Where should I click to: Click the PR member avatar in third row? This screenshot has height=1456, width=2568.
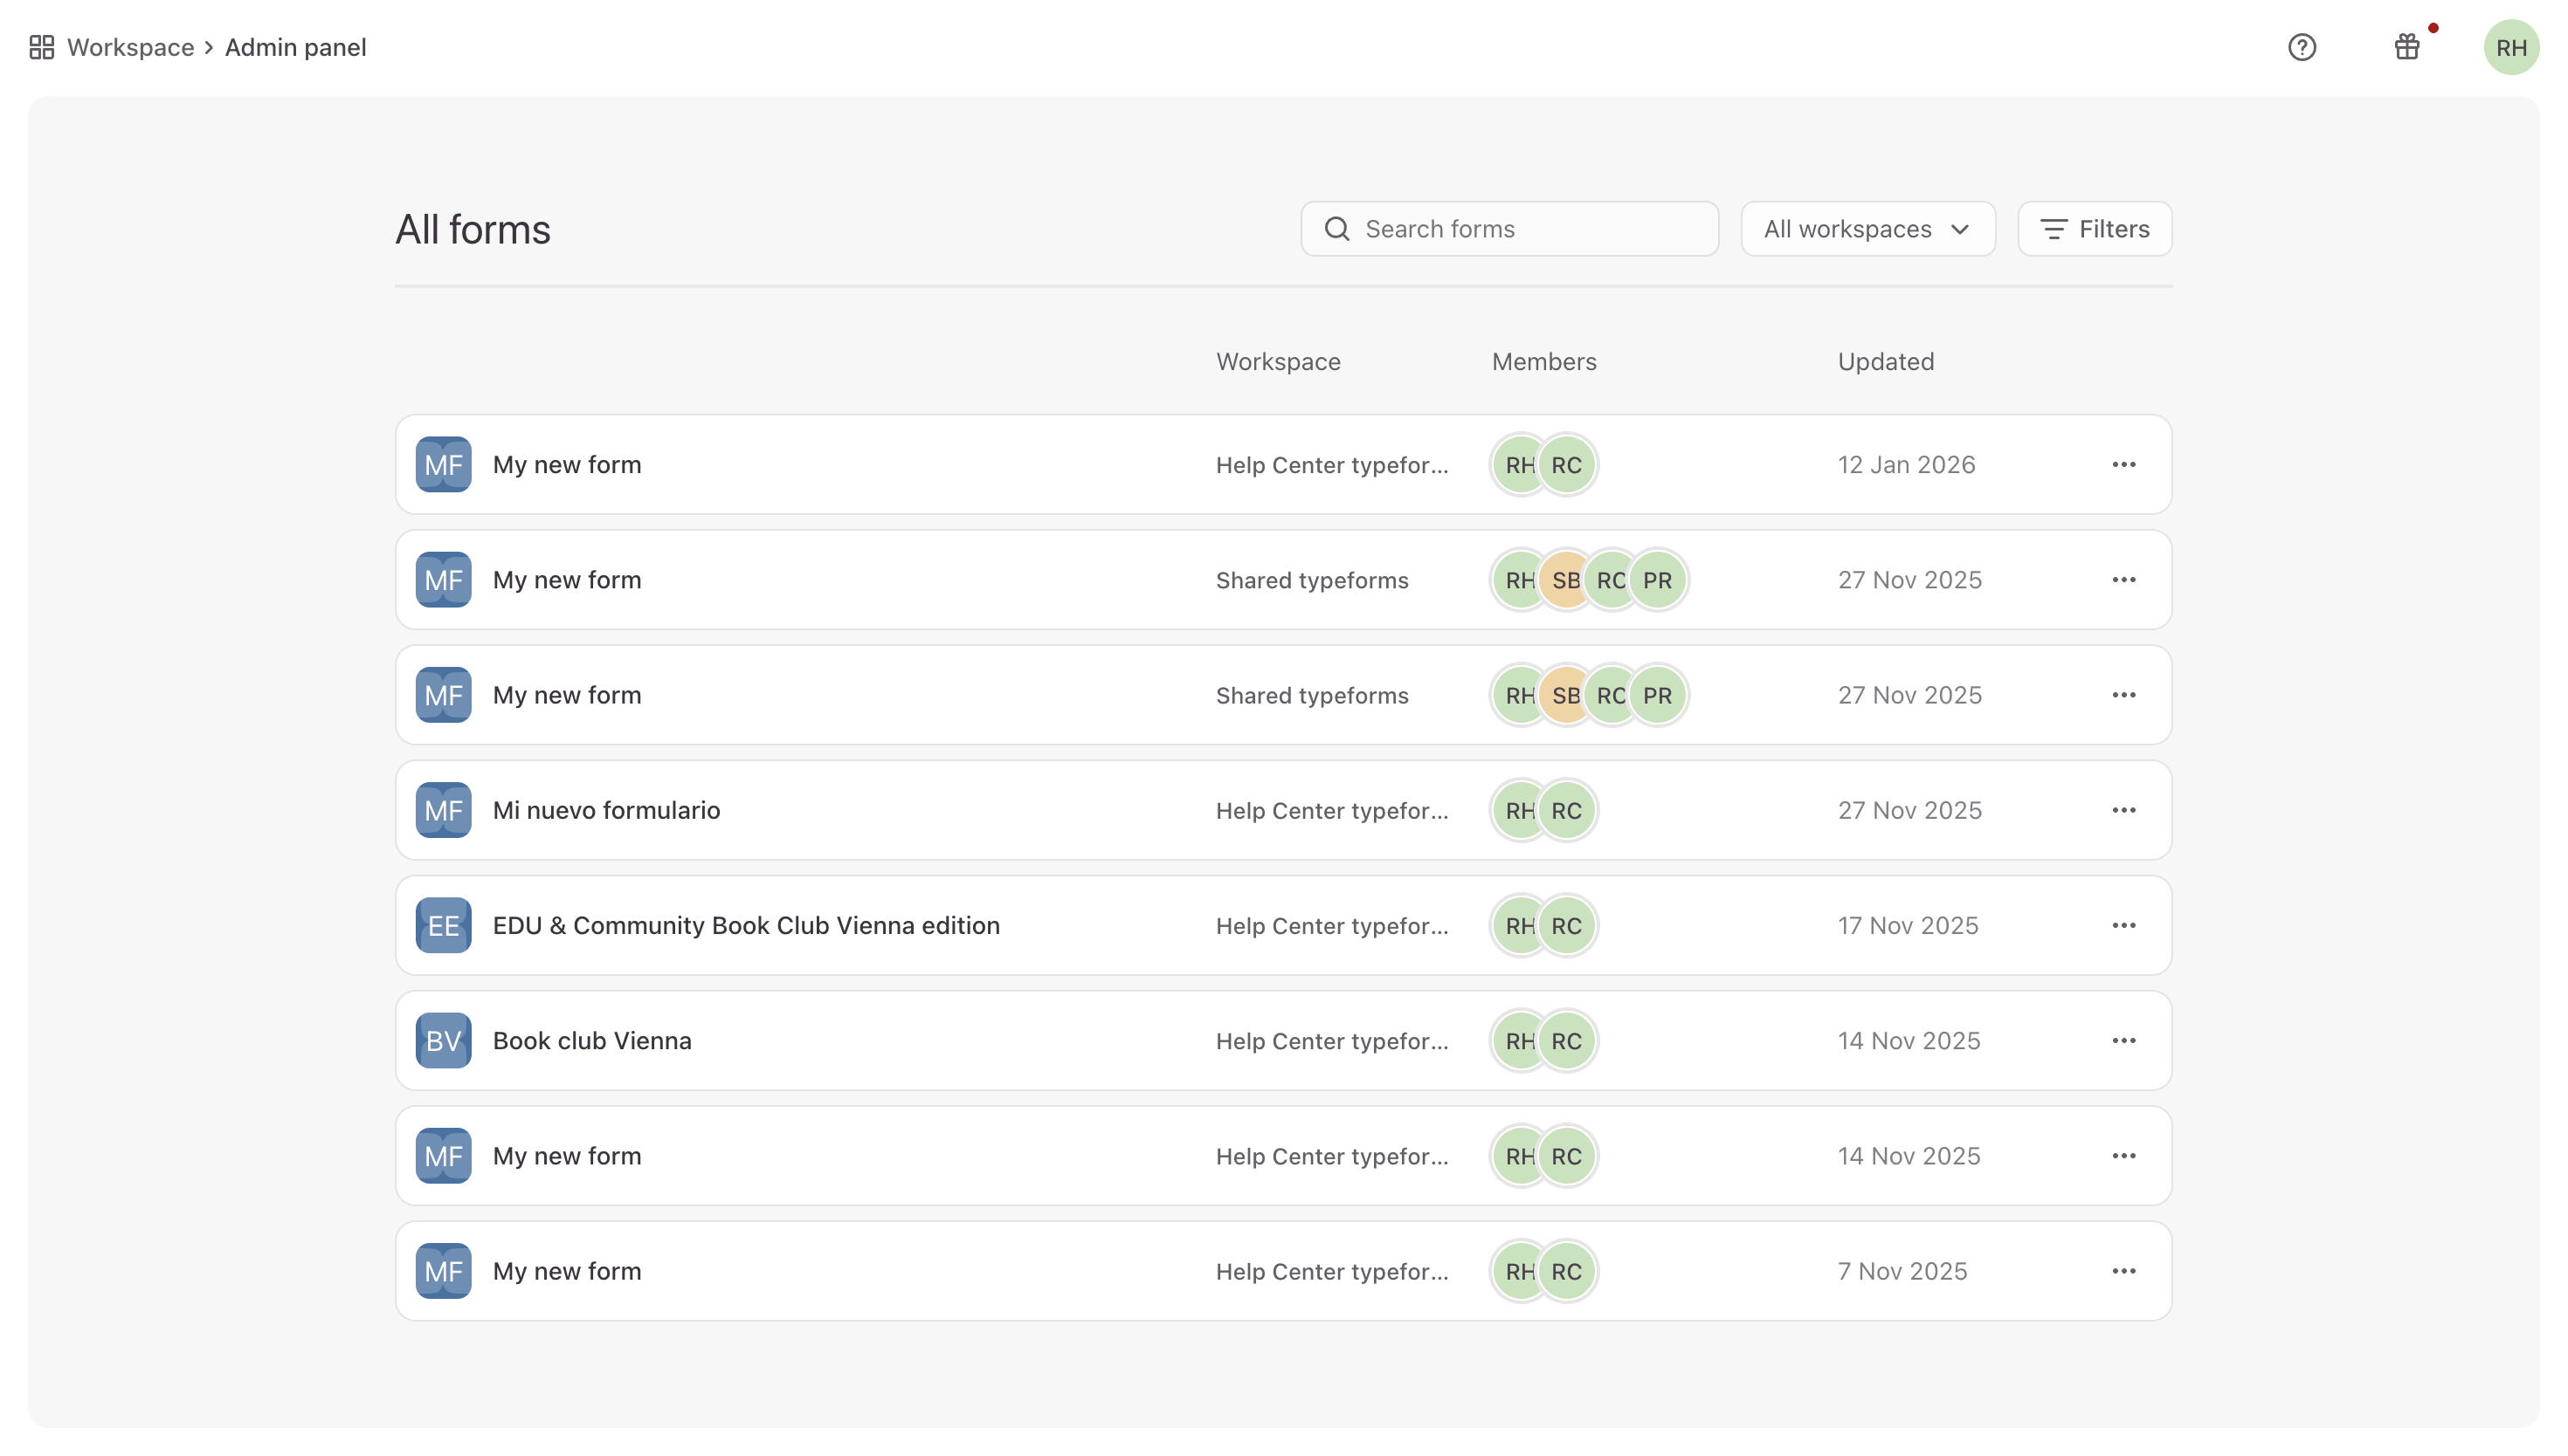(1657, 695)
